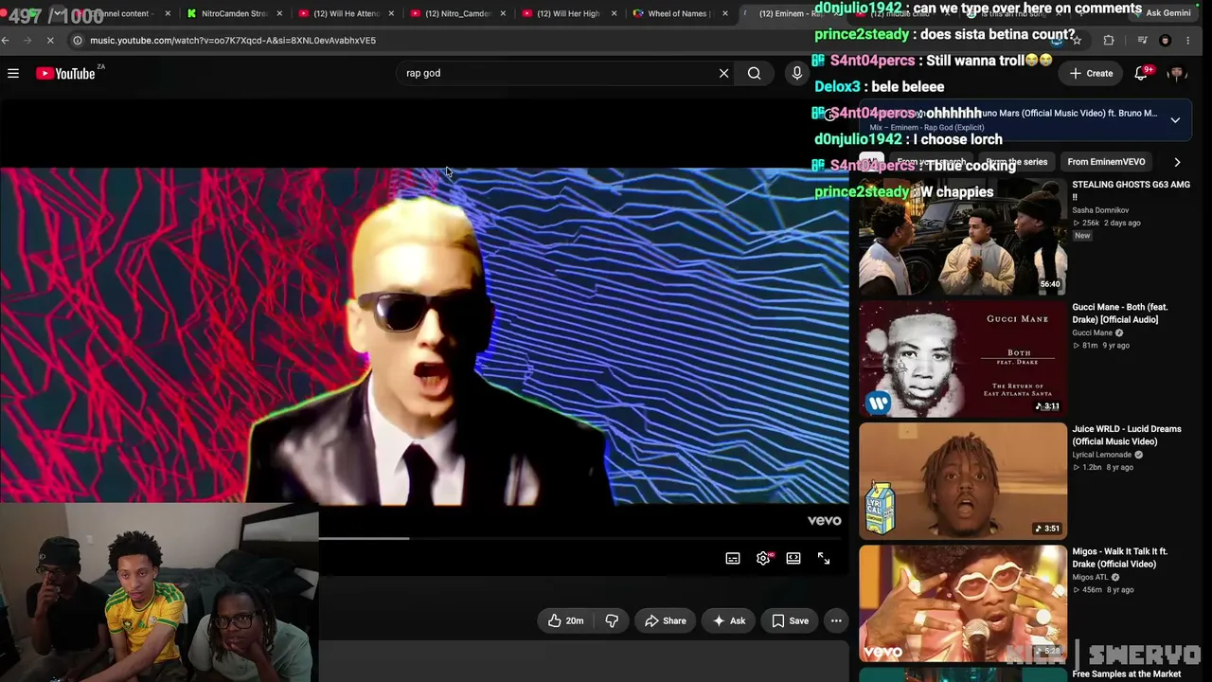Open 'STEALING GHOSTS G63 AMG' video title

[1131, 190]
